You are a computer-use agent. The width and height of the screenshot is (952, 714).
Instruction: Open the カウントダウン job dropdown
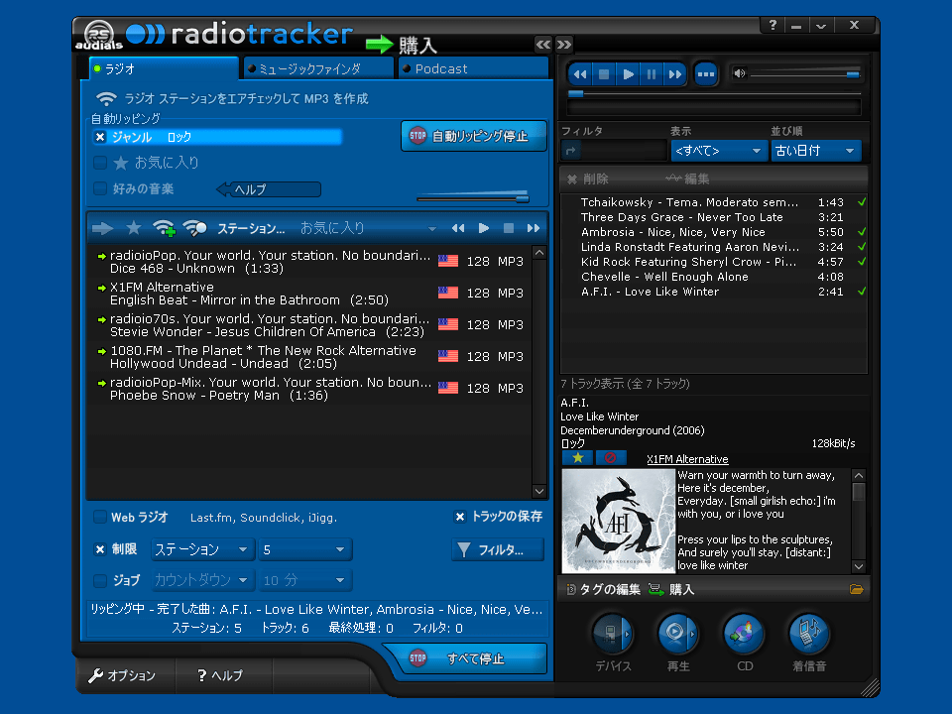tap(202, 580)
